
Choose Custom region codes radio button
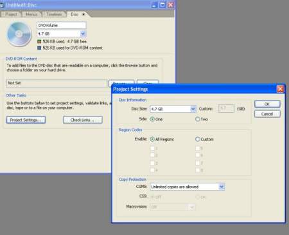point(198,139)
